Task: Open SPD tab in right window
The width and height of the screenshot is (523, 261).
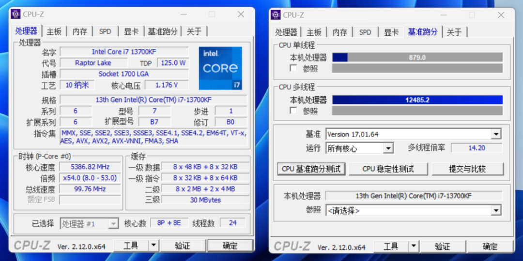Action: click(x=365, y=32)
